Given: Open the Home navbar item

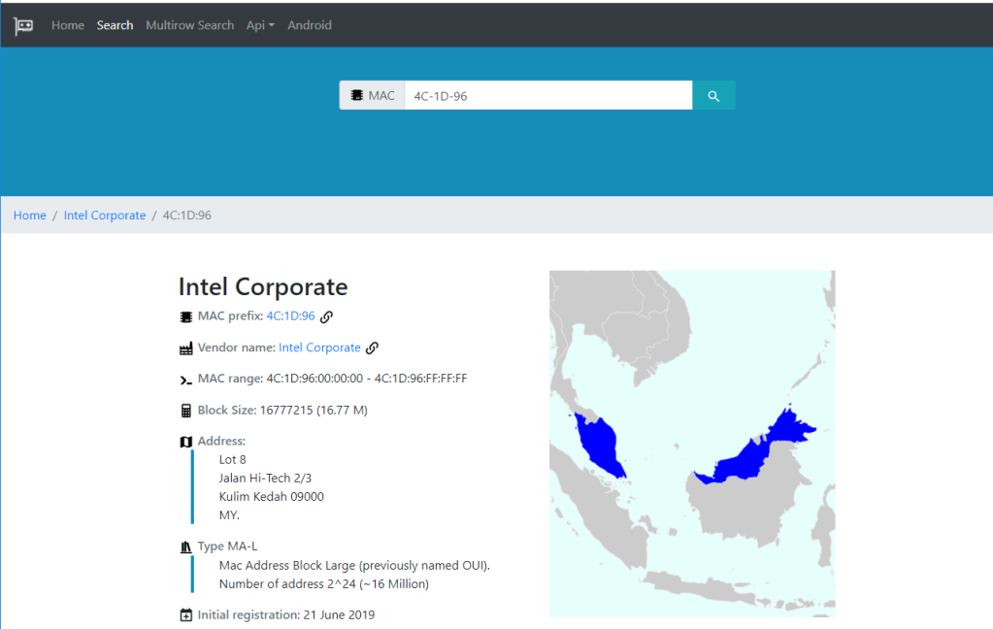Looking at the screenshot, I should (68, 25).
